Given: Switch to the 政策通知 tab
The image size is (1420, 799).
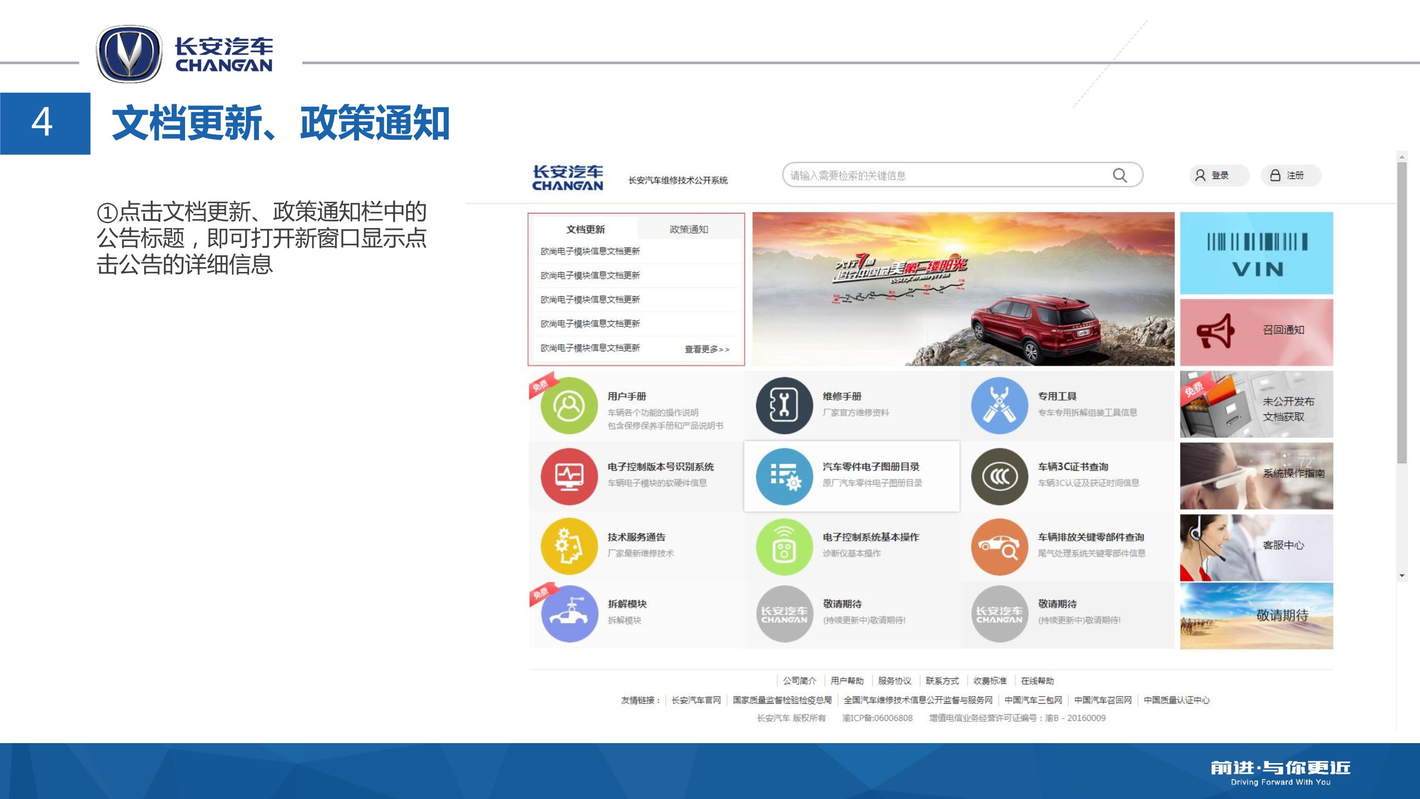Looking at the screenshot, I should click(689, 229).
